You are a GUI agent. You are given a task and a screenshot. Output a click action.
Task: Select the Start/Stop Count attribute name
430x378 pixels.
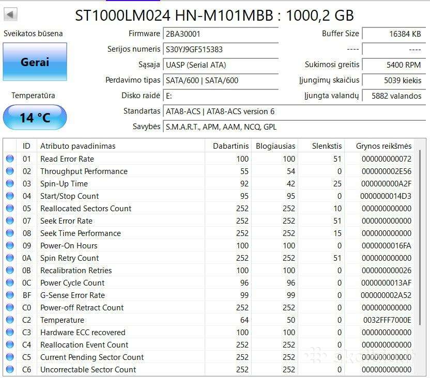[x=69, y=196]
